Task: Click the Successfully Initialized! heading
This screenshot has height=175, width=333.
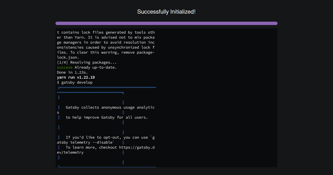Action: pyautogui.click(x=166, y=12)
